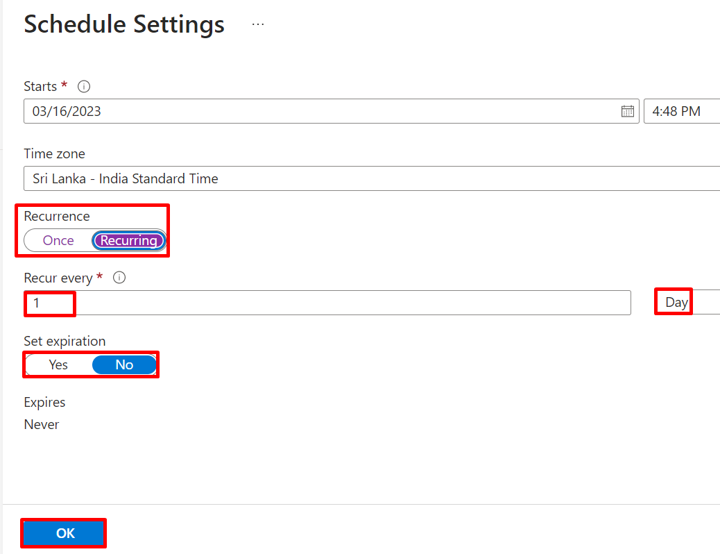
Task: Open the calendar date picker icon
Action: (x=627, y=111)
